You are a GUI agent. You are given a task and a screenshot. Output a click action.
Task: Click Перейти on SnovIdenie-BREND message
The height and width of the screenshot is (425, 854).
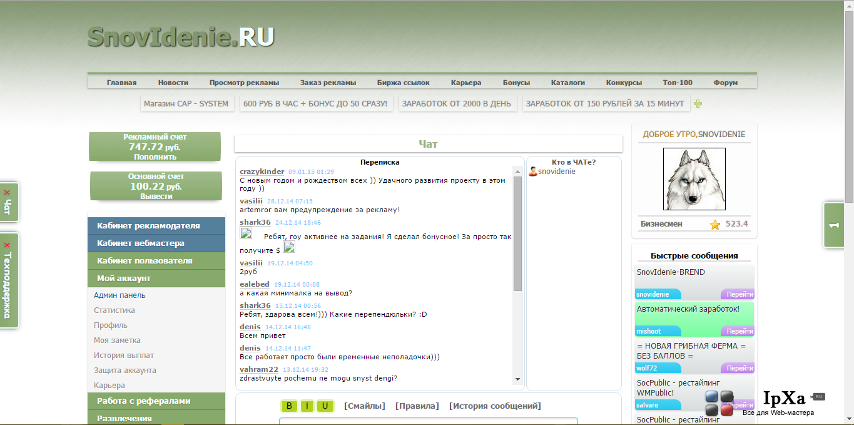click(x=738, y=294)
